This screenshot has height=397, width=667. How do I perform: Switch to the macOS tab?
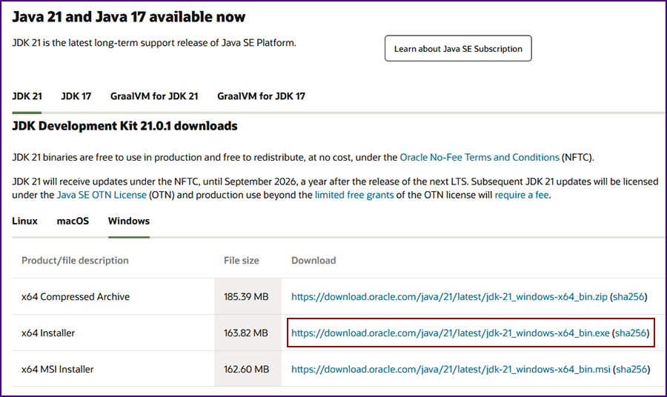click(x=73, y=221)
